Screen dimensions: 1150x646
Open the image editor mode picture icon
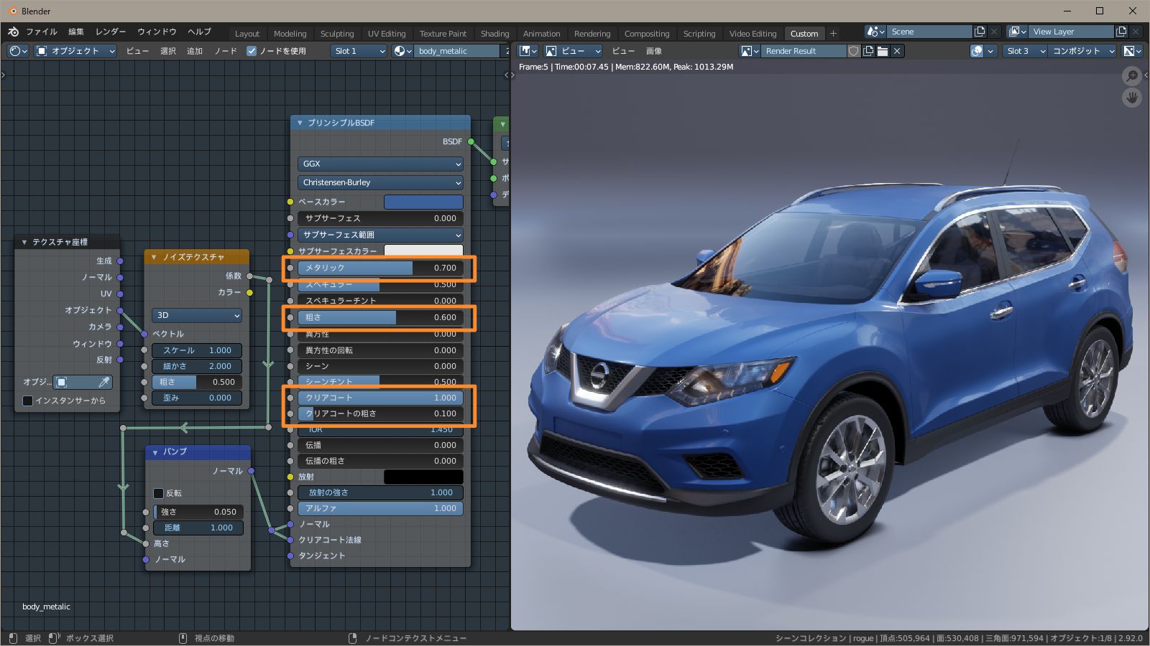[551, 51]
